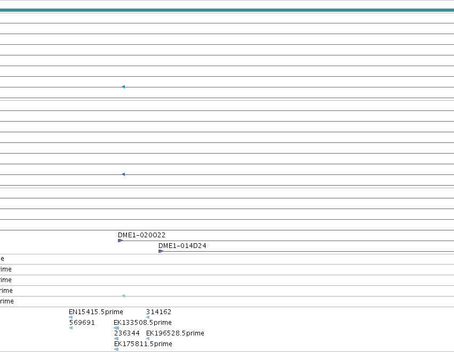Click the arrow marker below EK133508.5prime
Viewport: 454px width, 352px height.
pyautogui.click(x=116, y=328)
